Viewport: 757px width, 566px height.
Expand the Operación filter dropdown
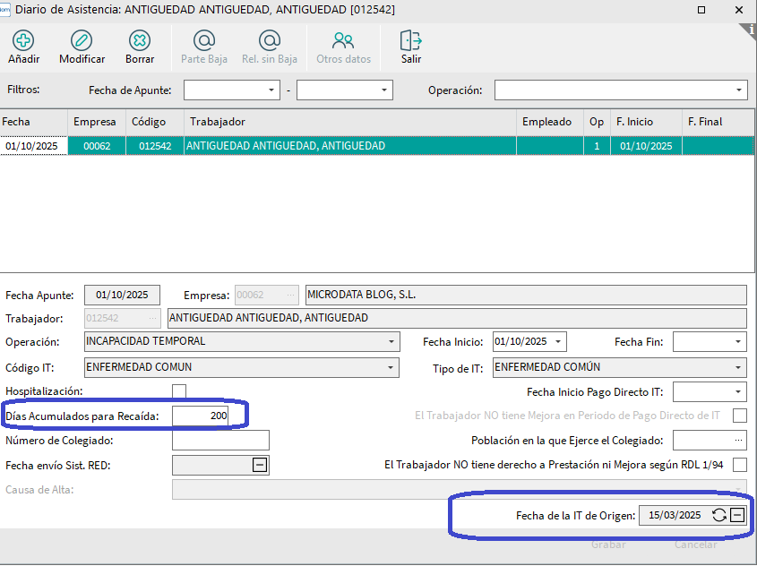740,90
